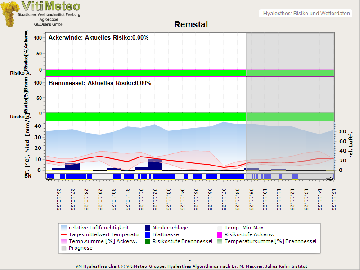Click the Brennnessel Aktuelles Risiko label

(x=99, y=83)
